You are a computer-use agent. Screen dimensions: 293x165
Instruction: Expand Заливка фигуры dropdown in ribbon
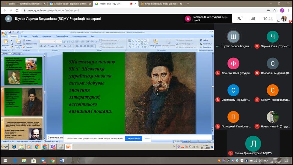pyautogui.click(x=185, y=40)
